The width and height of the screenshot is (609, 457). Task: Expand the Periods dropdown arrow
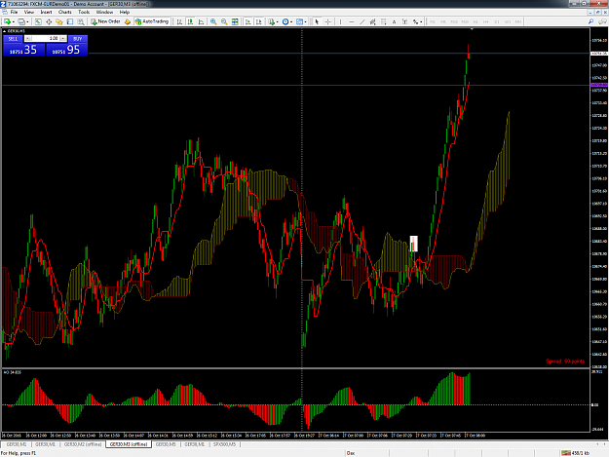pos(291,22)
